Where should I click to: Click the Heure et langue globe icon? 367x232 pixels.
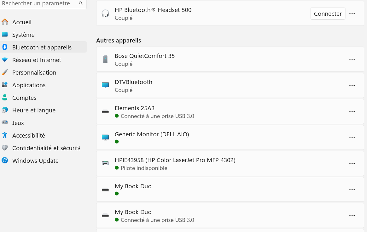(5, 110)
